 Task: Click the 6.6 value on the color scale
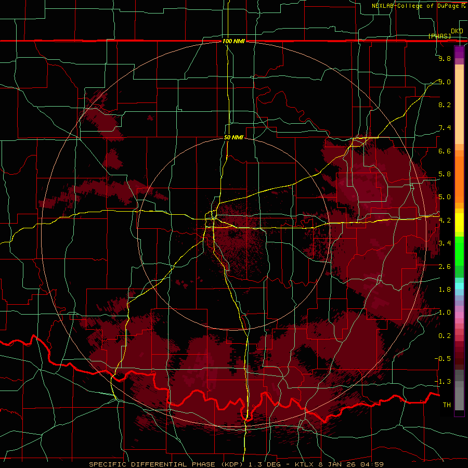[445, 151]
